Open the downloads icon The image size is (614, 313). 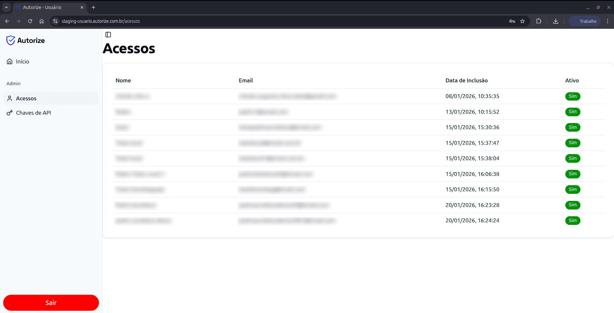click(556, 21)
